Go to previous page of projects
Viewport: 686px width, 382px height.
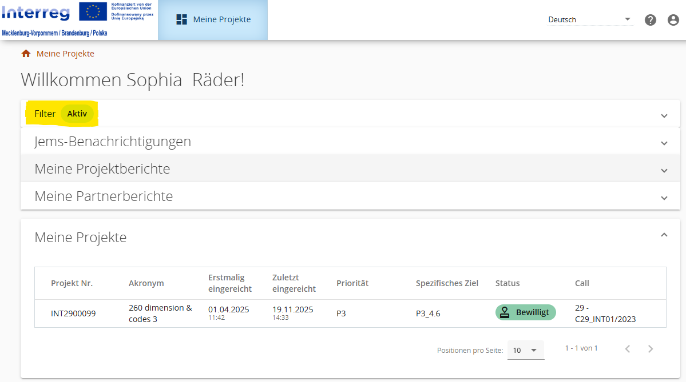[628, 349]
